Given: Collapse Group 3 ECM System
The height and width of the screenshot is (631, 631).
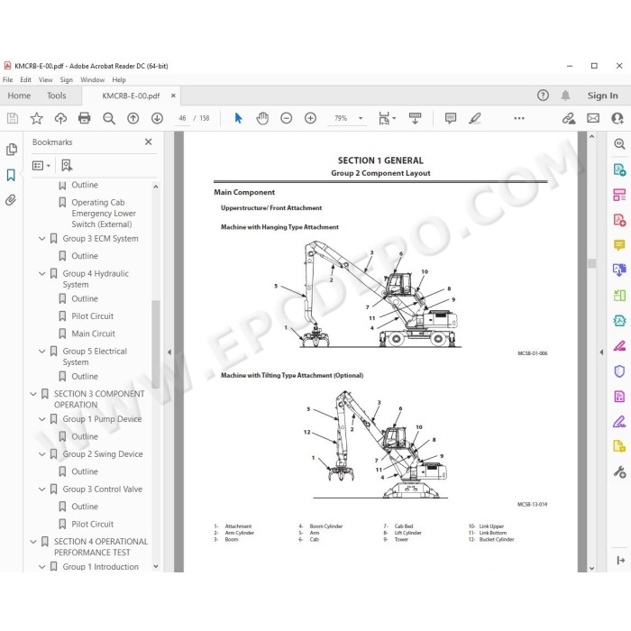Looking at the screenshot, I should (x=41, y=239).
